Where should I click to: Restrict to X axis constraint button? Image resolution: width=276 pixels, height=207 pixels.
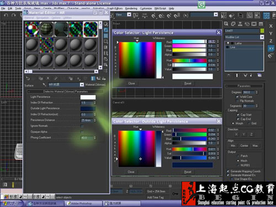(x=271, y=26)
